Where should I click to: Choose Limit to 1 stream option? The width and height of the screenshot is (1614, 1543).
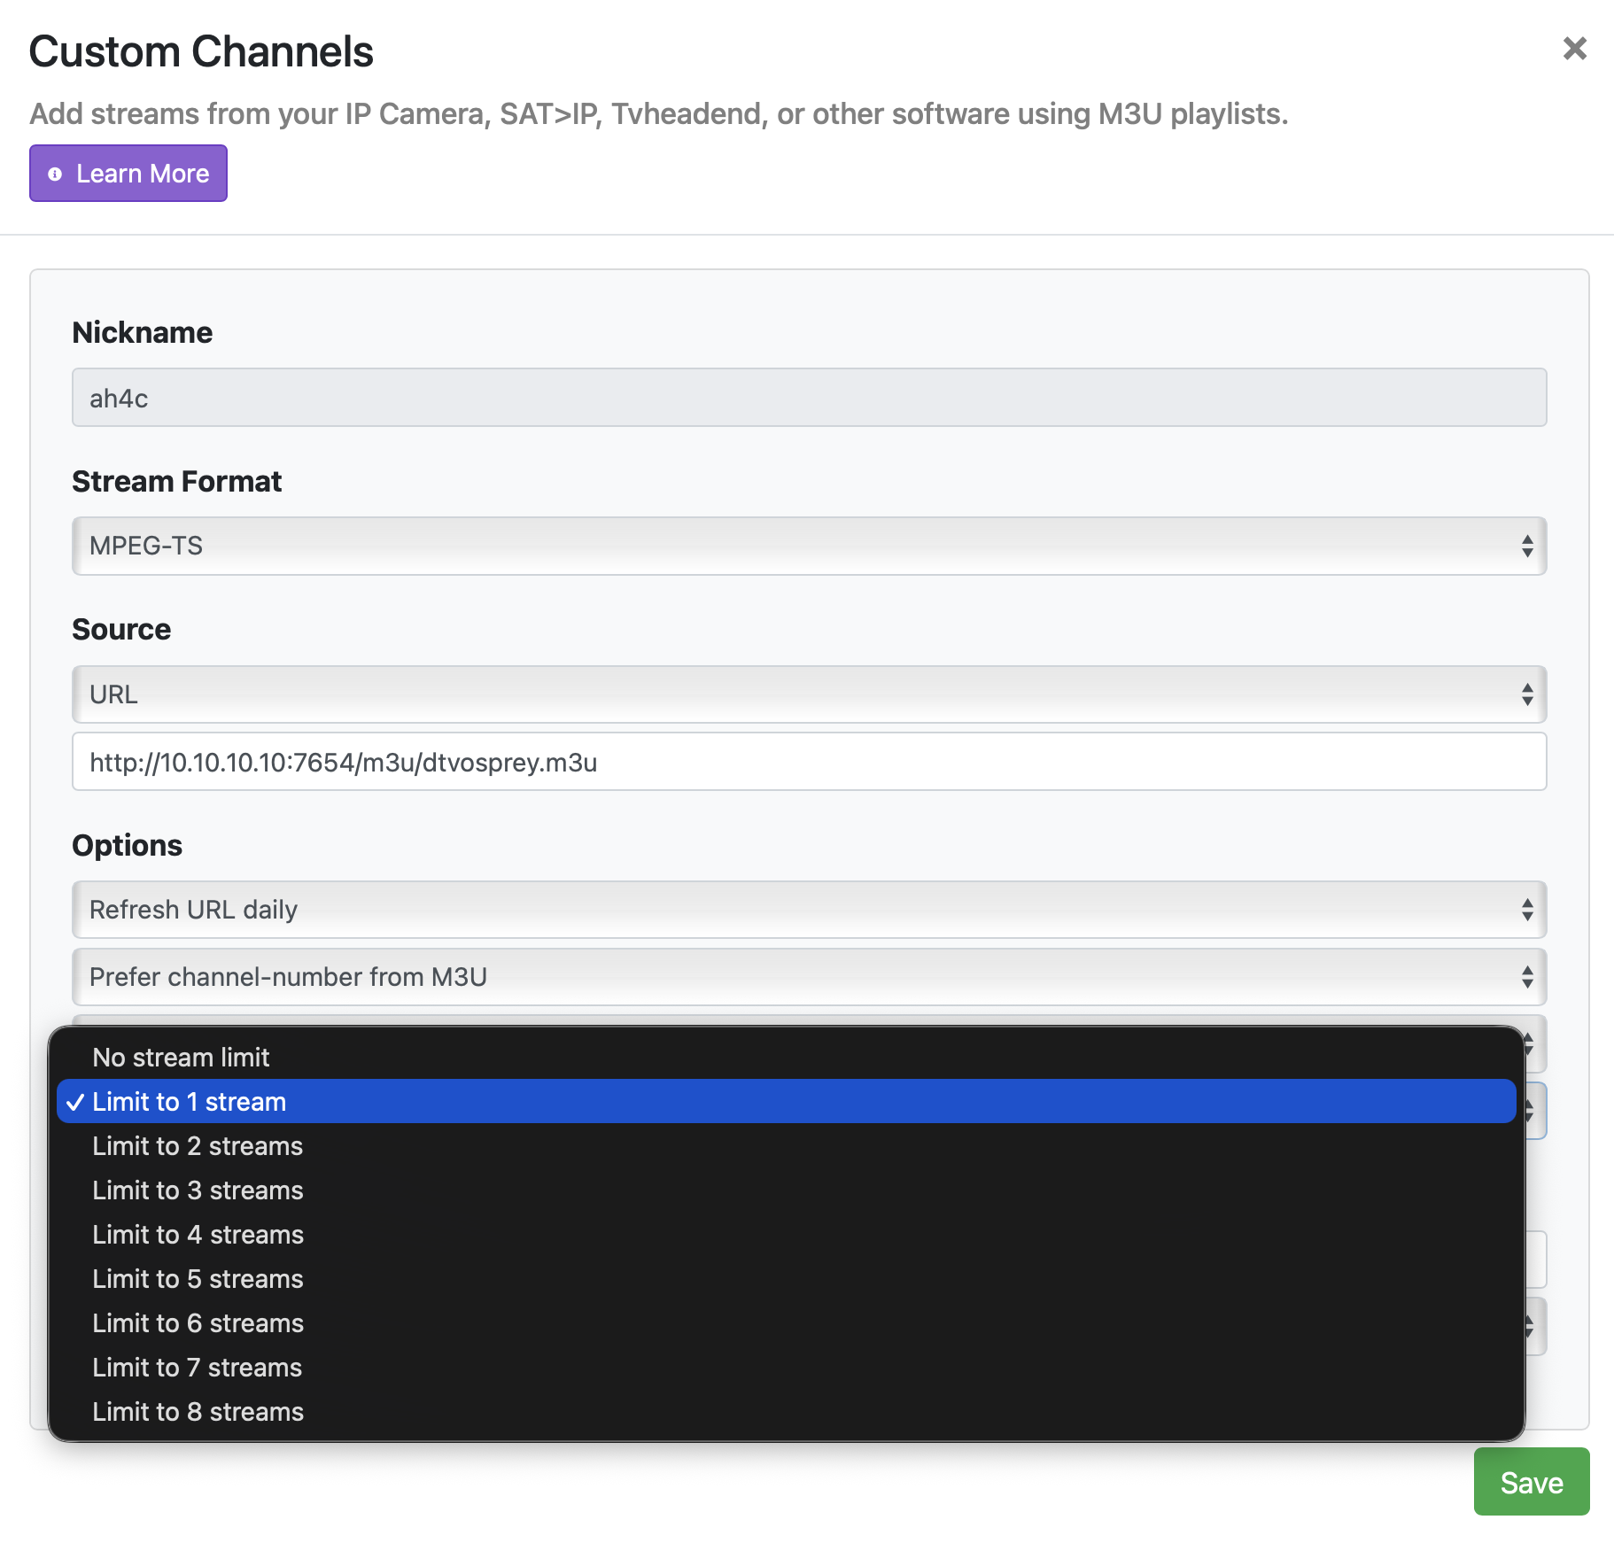pyautogui.click(x=190, y=1102)
